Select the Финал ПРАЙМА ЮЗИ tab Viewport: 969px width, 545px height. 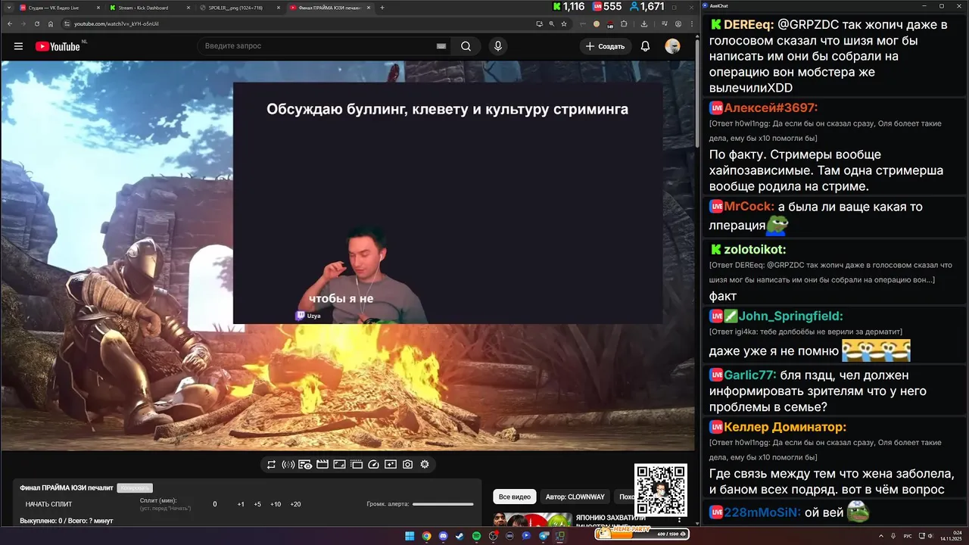pyautogui.click(x=330, y=8)
